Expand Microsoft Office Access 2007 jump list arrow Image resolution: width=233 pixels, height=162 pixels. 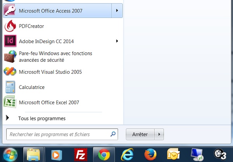pyautogui.click(x=117, y=10)
